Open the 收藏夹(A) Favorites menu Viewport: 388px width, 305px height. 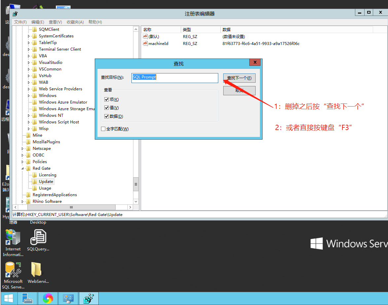tap(75, 22)
